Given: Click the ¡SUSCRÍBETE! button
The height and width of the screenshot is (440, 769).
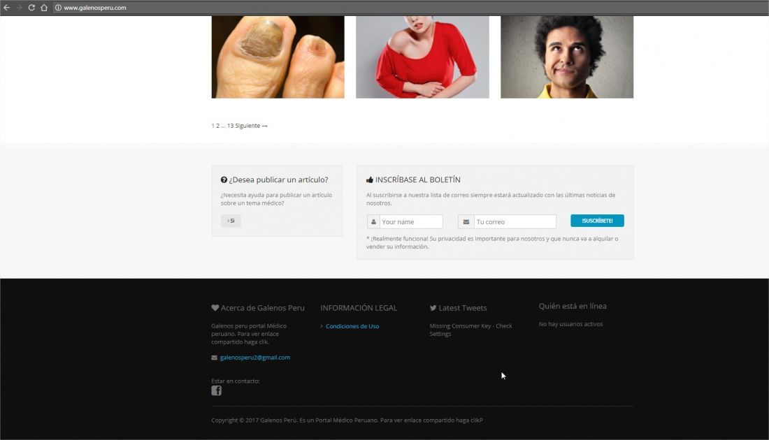Looking at the screenshot, I should tap(597, 221).
